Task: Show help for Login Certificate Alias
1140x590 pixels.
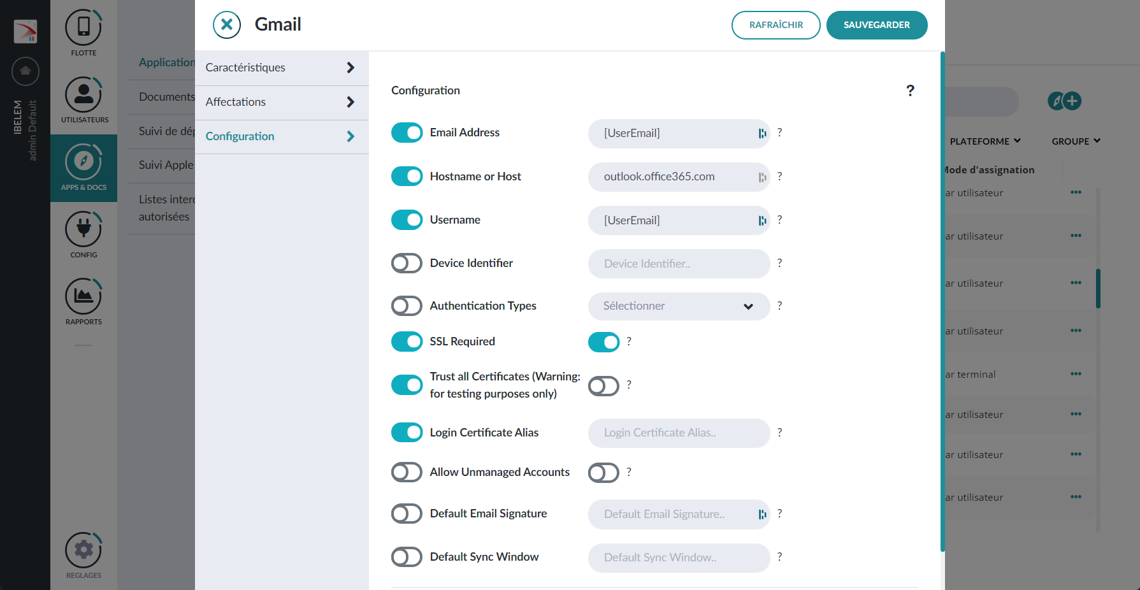Action: [x=779, y=433]
